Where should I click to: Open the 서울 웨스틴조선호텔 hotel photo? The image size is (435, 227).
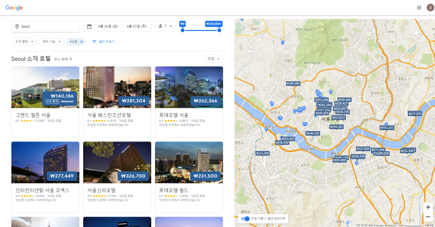(117, 87)
